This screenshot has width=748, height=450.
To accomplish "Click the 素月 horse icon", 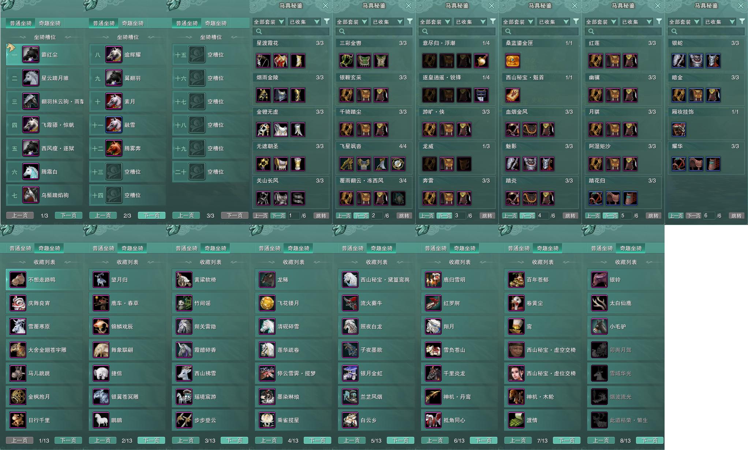I will pyautogui.click(x=114, y=101).
